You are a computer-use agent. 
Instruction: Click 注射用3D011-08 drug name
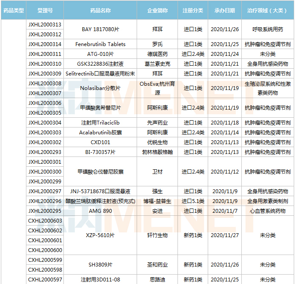coord(100,279)
